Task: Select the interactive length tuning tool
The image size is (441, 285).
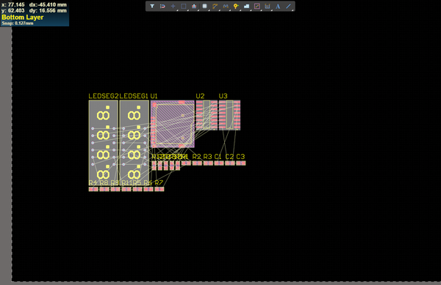Action: pos(226,6)
